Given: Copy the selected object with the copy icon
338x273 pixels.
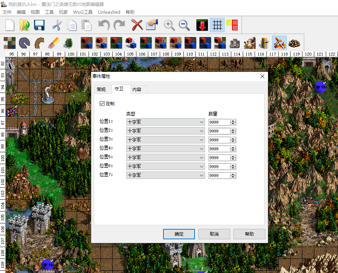Looking at the screenshot, I should click(72, 25).
